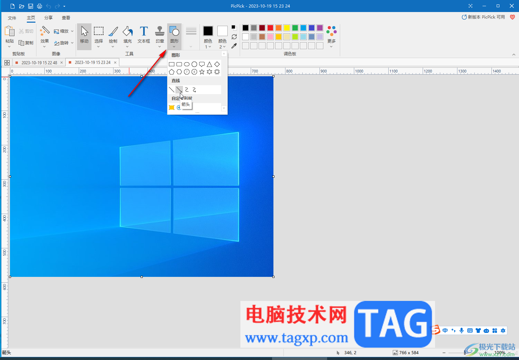
Task: Collapse the ribbon with the chevron
Action: [513, 54]
